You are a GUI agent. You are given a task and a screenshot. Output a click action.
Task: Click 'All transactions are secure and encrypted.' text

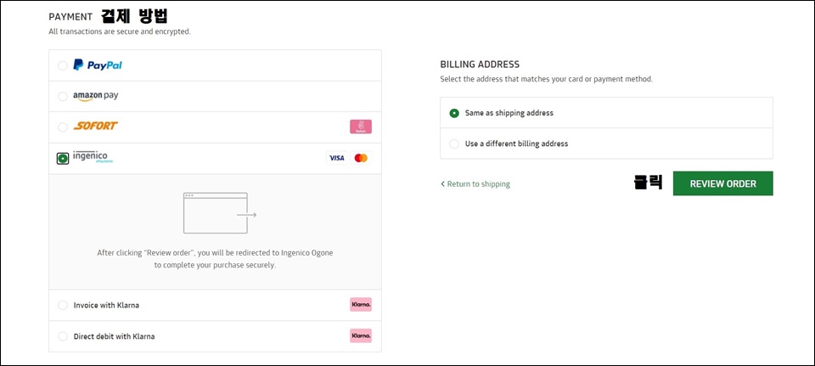(120, 31)
